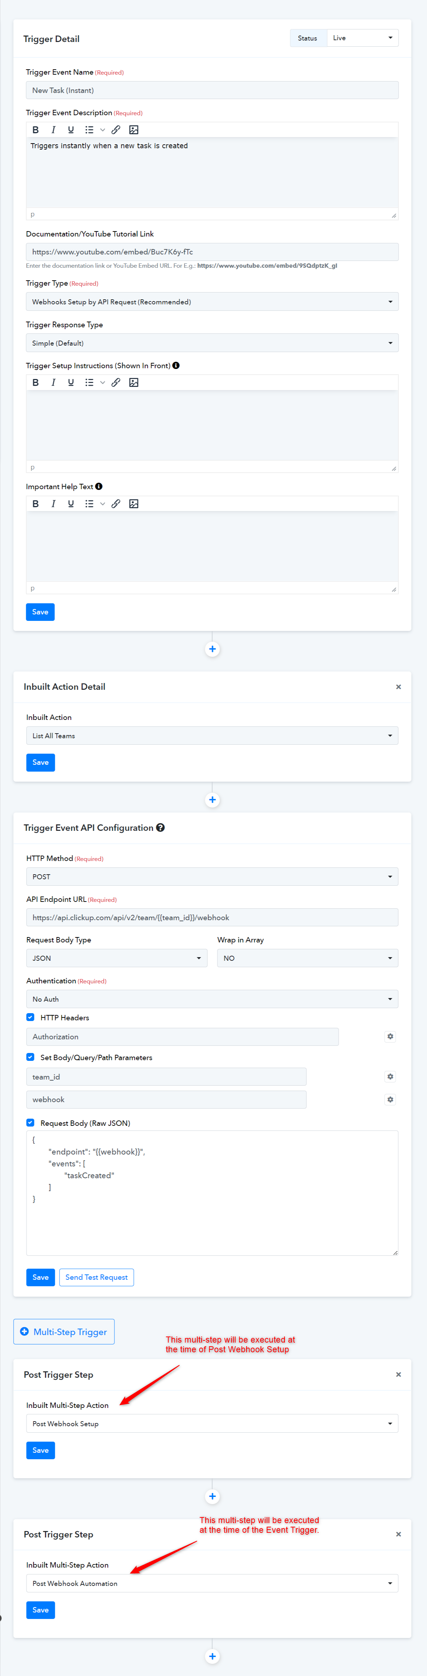Click the Trigger Event Description text area
The image size is (427, 1676).
[x=212, y=172]
